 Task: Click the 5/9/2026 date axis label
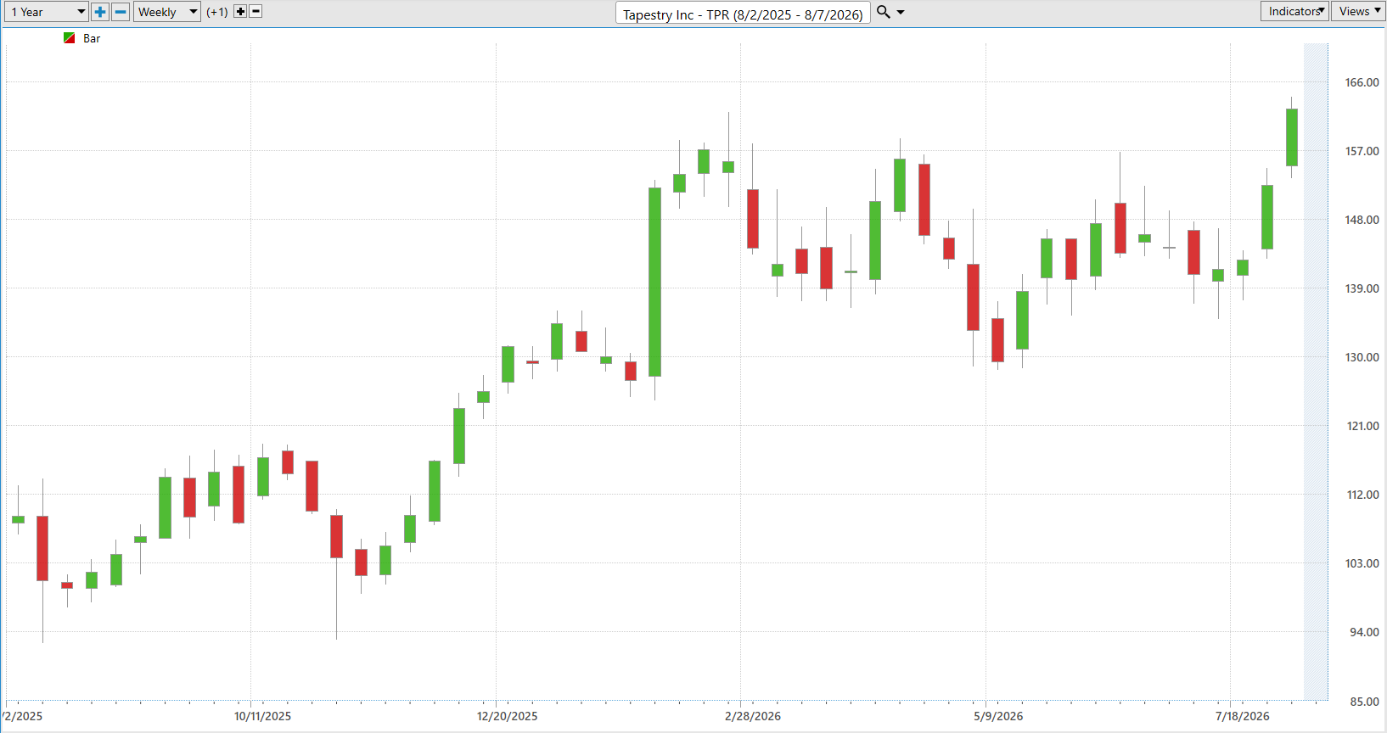click(x=998, y=716)
